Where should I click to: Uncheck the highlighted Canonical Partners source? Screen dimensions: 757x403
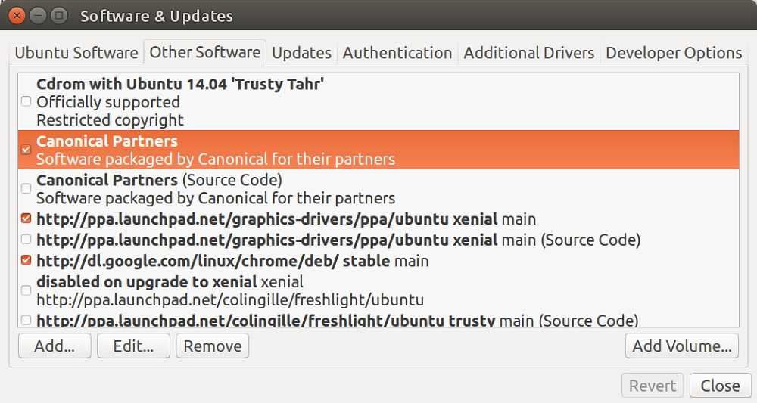pyautogui.click(x=26, y=150)
